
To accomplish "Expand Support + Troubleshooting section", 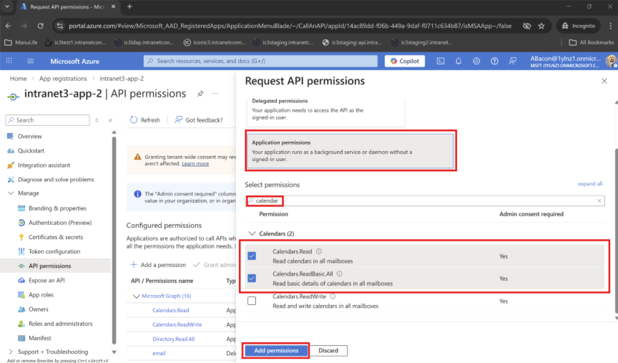I will point(11,352).
